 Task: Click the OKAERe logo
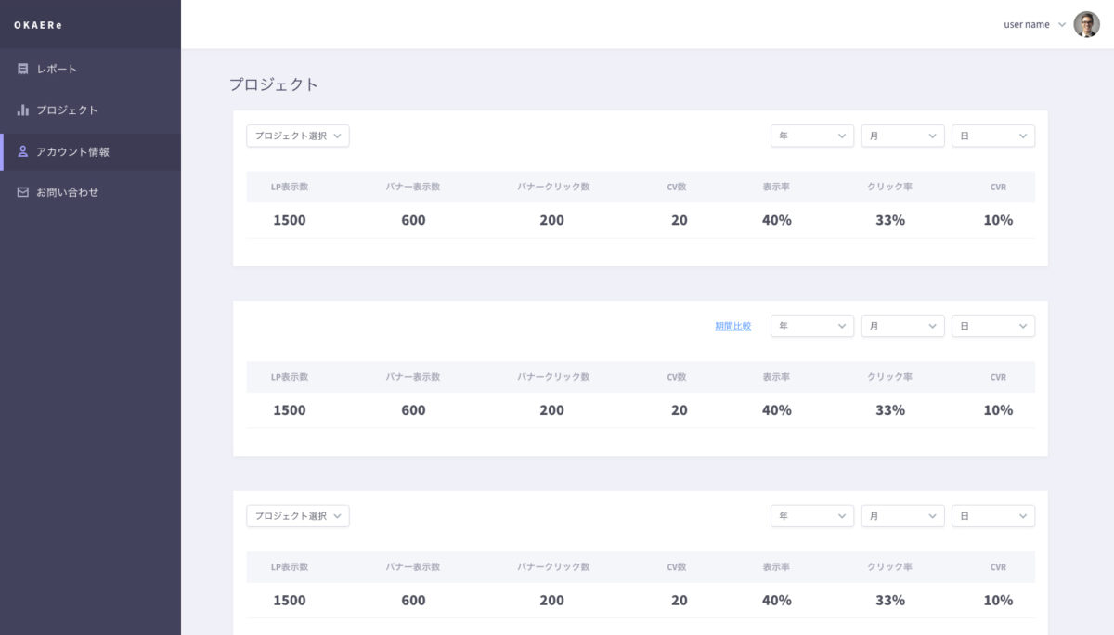(x=38, y=25)
